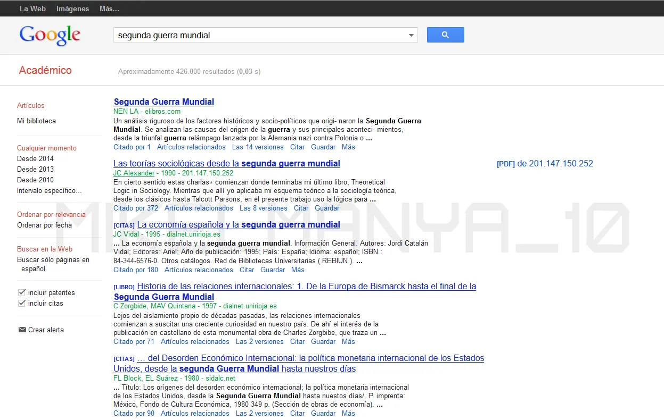The width and height of the screenshot is (664, 420).
Task: Toggle the "incluir patentes" checkbox
Action: click(x=22, y=292)
